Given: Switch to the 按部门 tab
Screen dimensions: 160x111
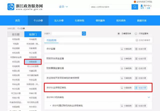Looking at the screenshot, I should coord(33,34).
